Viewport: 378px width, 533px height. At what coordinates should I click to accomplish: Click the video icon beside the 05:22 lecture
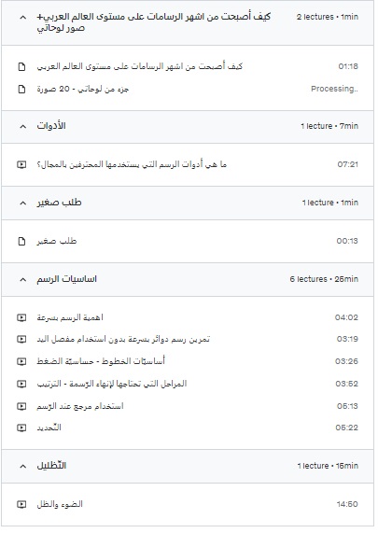click(21, 428)
